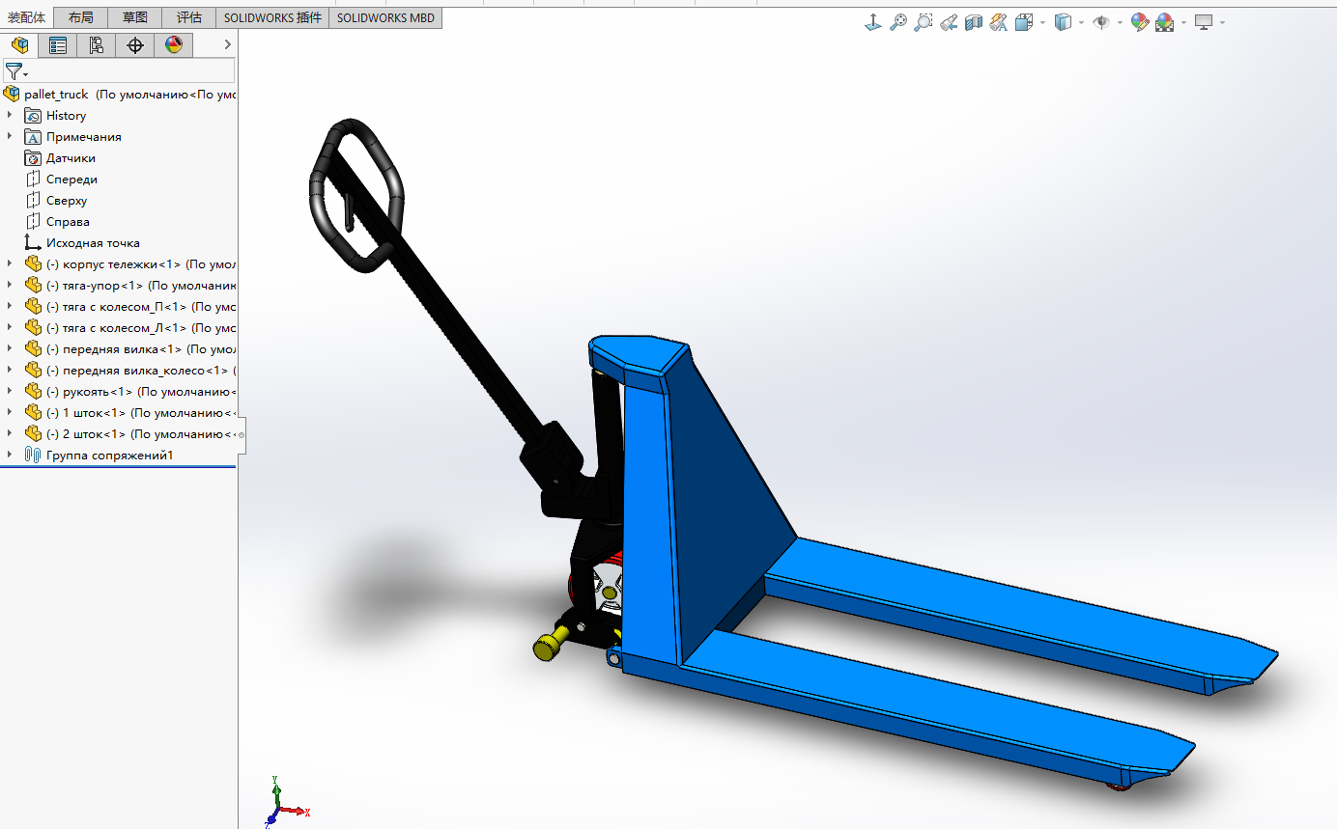Open the DisplayManager color-ball tab
This screenshot has width=1337, height=829.
(x=174, y=44)
